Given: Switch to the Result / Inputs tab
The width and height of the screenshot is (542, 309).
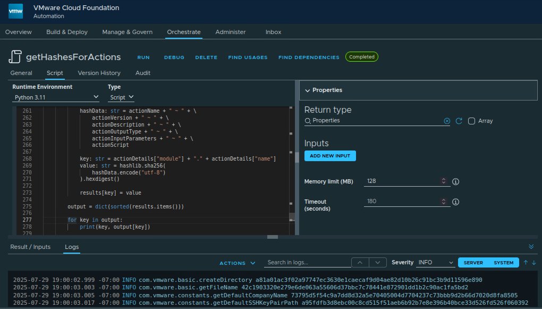Looking at the screenshot, I should click(x=30, y=247).
